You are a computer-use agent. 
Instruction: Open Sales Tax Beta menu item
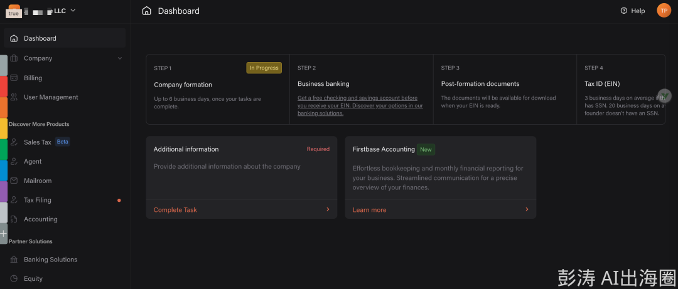tap(38, 142)
